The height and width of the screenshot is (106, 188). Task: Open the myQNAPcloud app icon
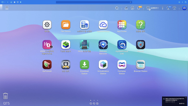click(103, 25)
